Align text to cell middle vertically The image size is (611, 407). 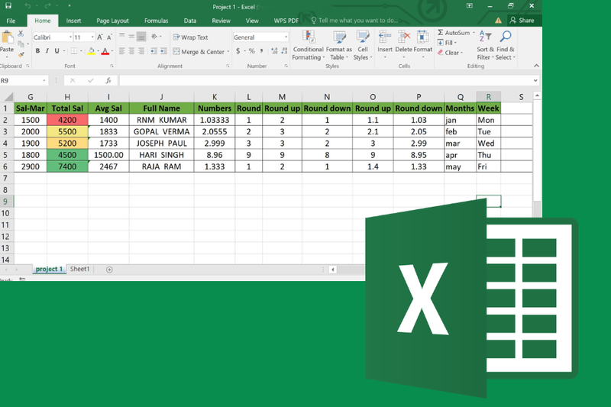pyautogui.click(x=131, y=36)
